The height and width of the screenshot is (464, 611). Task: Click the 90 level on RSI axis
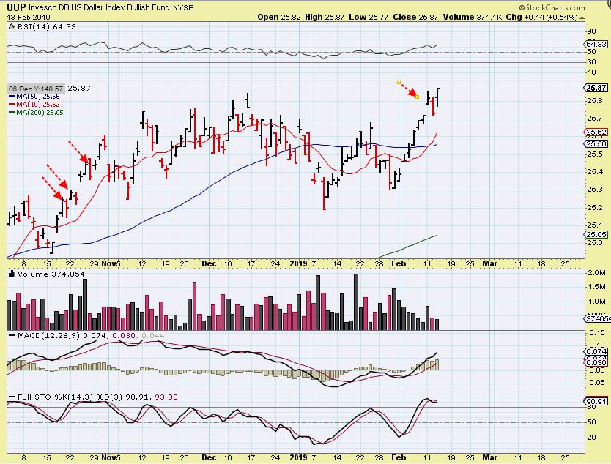(591, 31)
